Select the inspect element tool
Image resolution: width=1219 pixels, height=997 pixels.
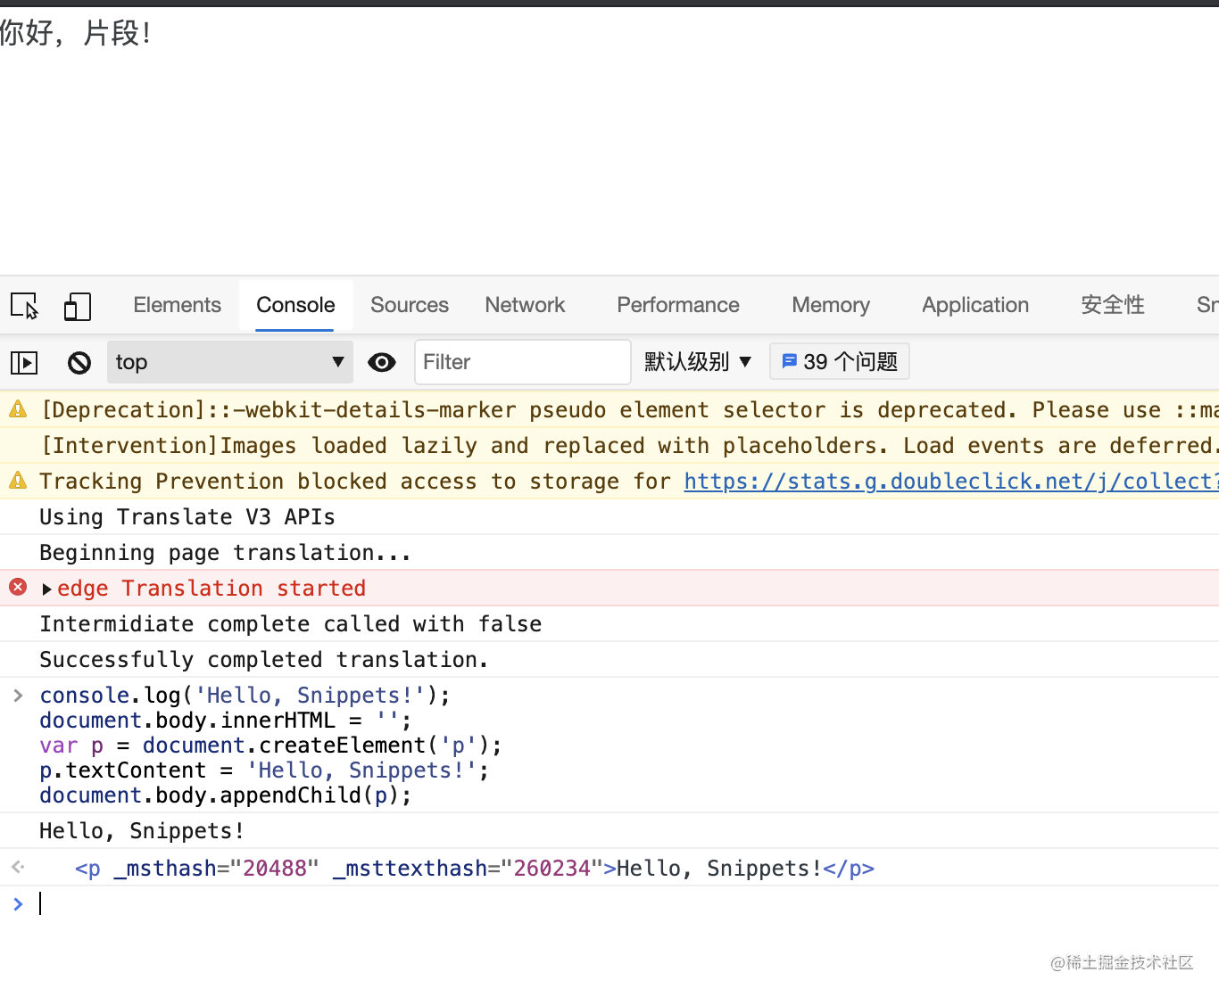click(24, 305)
